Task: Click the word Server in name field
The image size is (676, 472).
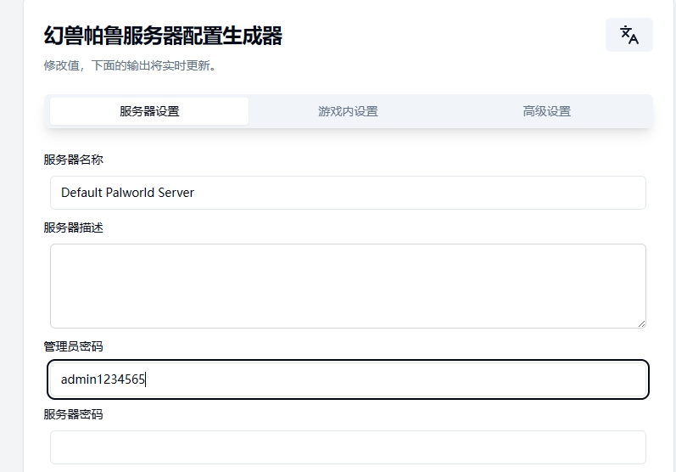Action: (176, 193)
